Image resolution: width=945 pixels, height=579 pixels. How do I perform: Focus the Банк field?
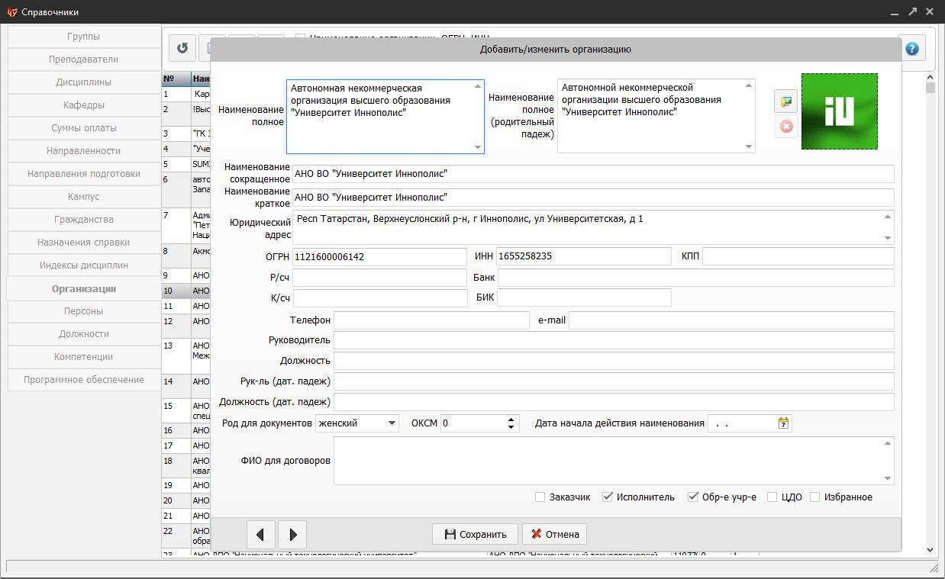pyautogui.click(x=695, y=278)
